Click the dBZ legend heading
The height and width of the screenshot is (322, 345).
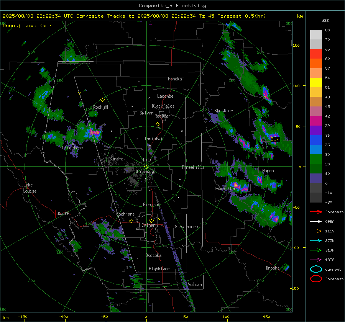click(x=325, y=20)
